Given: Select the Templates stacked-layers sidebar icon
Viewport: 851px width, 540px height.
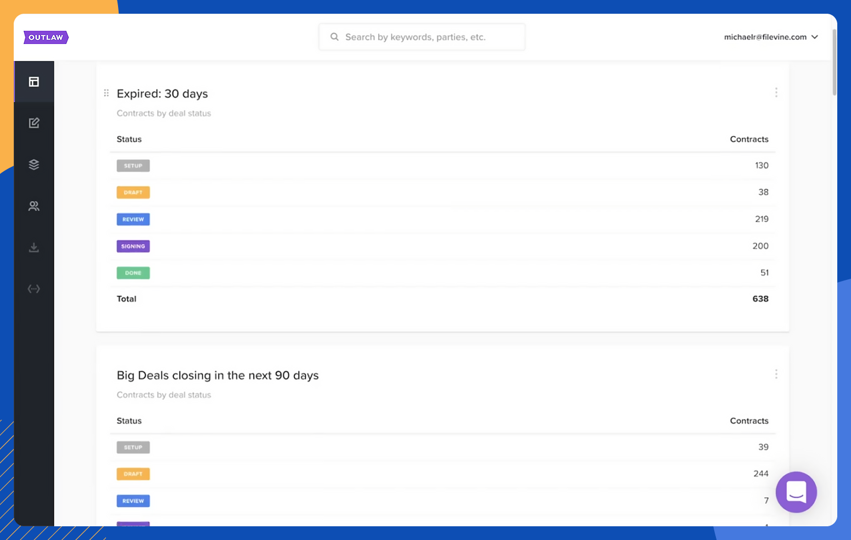Looking at the screenshot, I should click(33, 164).
